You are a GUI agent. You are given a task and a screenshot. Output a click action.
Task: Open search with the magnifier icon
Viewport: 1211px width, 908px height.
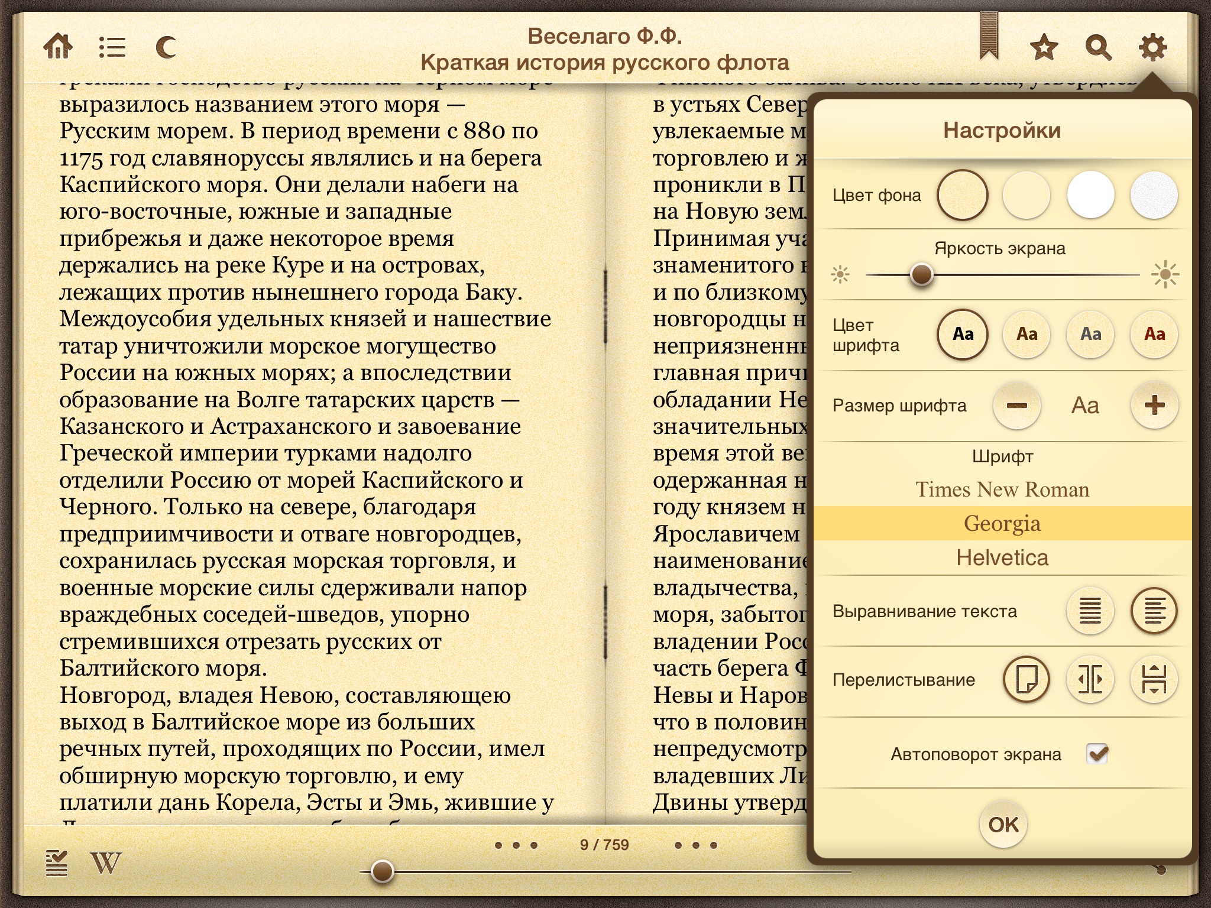tap(1098, 47)
